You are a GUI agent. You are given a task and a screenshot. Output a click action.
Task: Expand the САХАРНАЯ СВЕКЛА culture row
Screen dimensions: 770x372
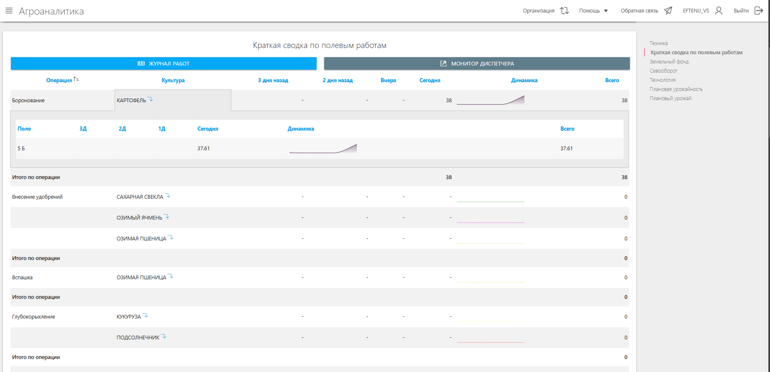[168, 196]
